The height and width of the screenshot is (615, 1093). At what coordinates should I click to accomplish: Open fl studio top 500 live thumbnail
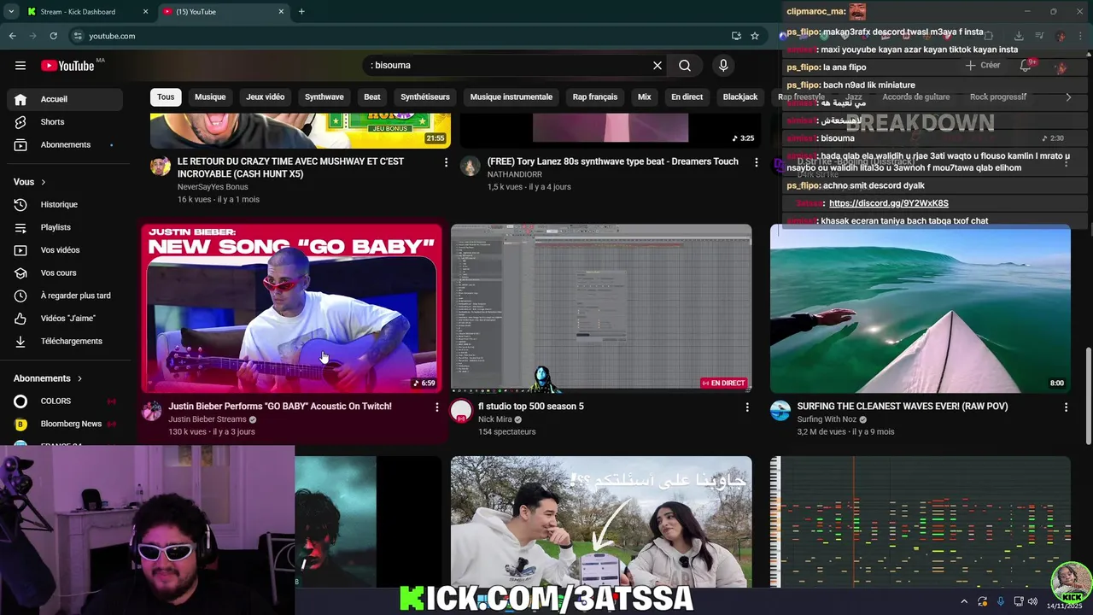click(601, 308)
